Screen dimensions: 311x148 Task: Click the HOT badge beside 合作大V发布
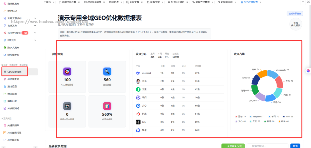(x=25, y=33)
